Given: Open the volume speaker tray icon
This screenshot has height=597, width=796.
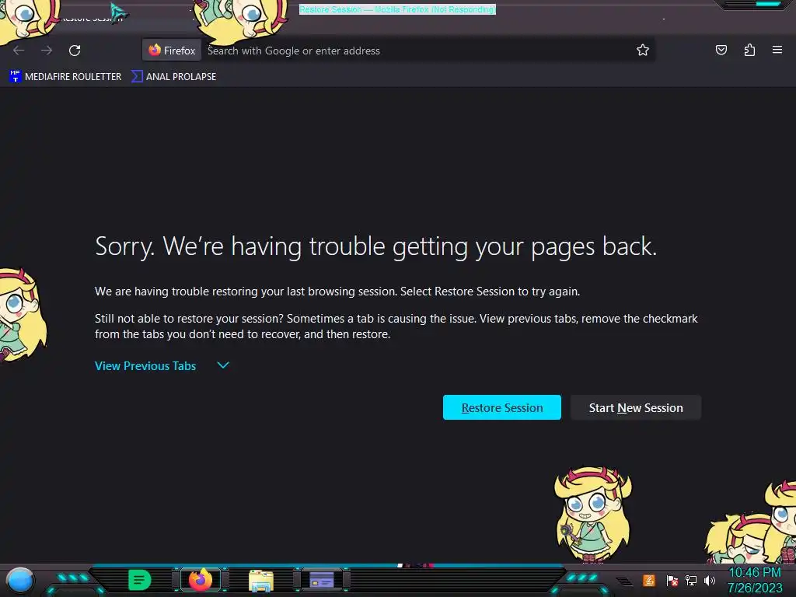Looking at the screenshot, I should pyautogui.click(x=710, y=580).
